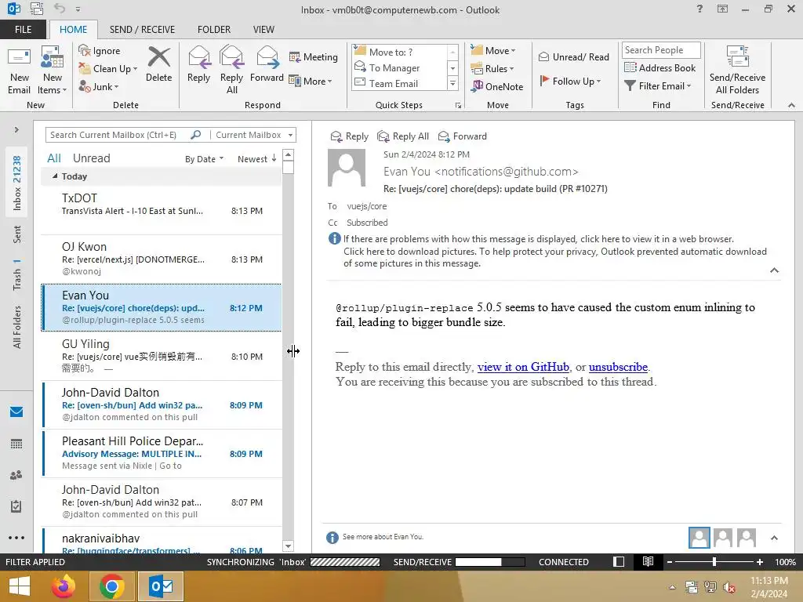Create a New Email
The height and width of the screenshot is (602, 803).
(19, 71)
